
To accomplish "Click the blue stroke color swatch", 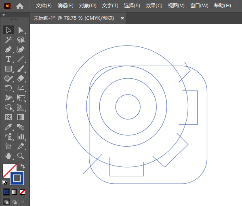I will [17, 178].
